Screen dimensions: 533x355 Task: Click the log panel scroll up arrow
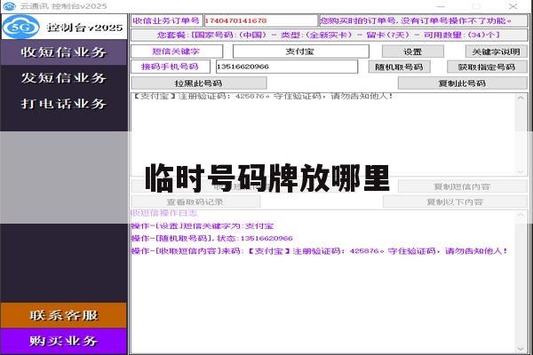click(521, 216)
